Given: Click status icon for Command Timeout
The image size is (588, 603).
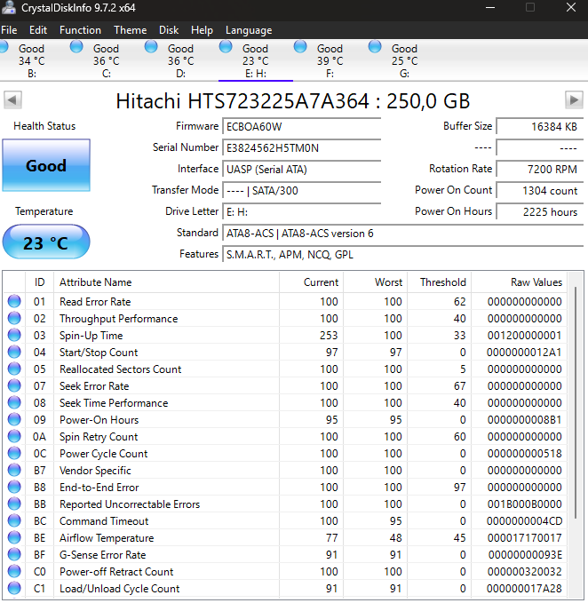Looking at the screenshot, I should [14, 520].
